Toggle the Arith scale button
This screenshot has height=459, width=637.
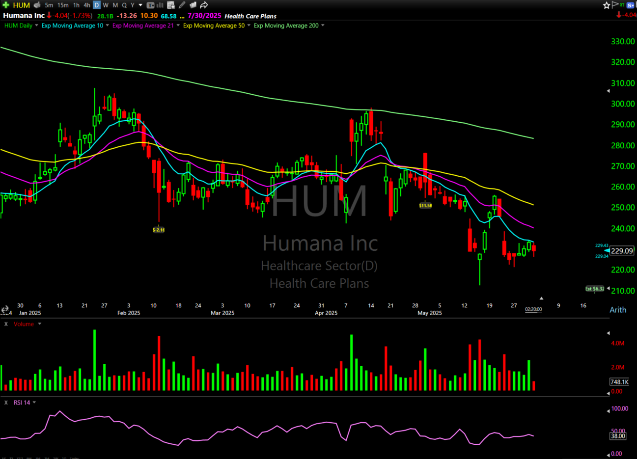tap(618, 310)
